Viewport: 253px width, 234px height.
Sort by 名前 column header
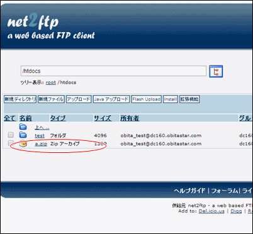(x=25, y=118)
